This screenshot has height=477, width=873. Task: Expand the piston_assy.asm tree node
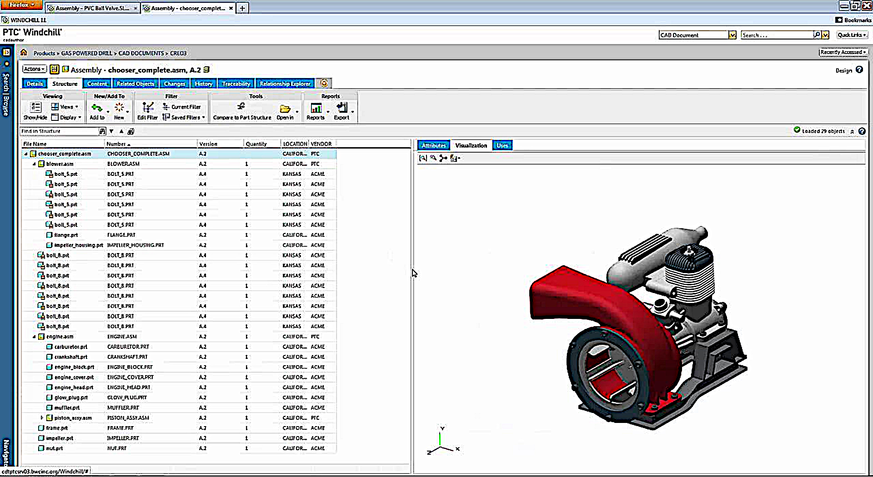click(42, 417)
